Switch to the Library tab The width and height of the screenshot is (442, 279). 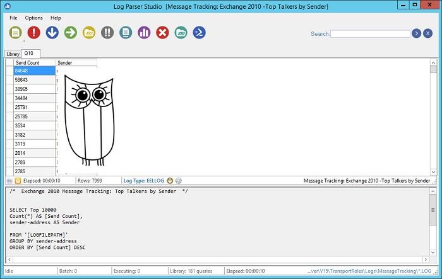13,54
